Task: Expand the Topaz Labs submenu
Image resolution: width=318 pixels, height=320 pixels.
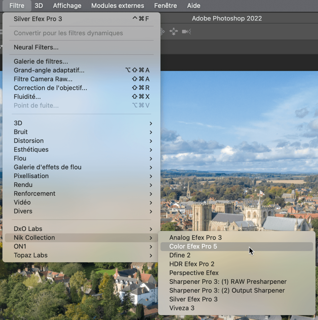Action: [x=81, y=255]
